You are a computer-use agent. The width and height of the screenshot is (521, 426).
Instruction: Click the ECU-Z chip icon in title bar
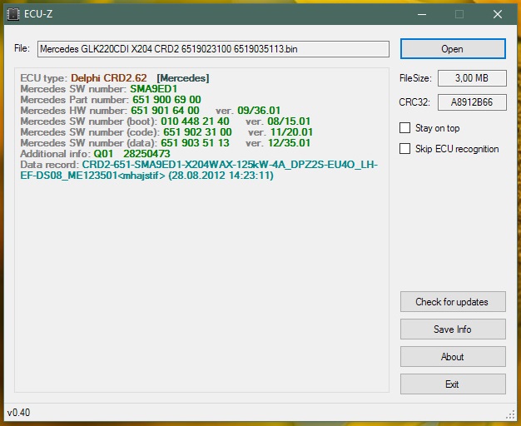(x=13, y=14)
